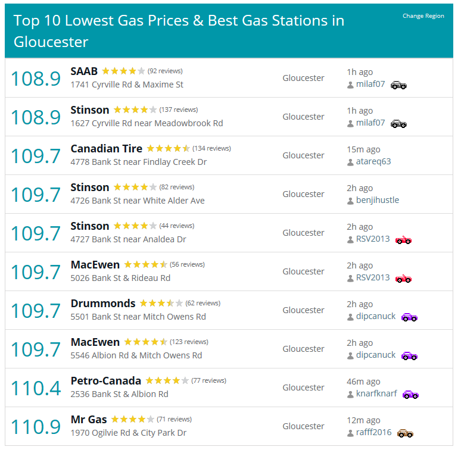Select the 4778 Bank St near Findlay Creek address
This screenshot has height=453, width=461.
[x=138, y=162]
